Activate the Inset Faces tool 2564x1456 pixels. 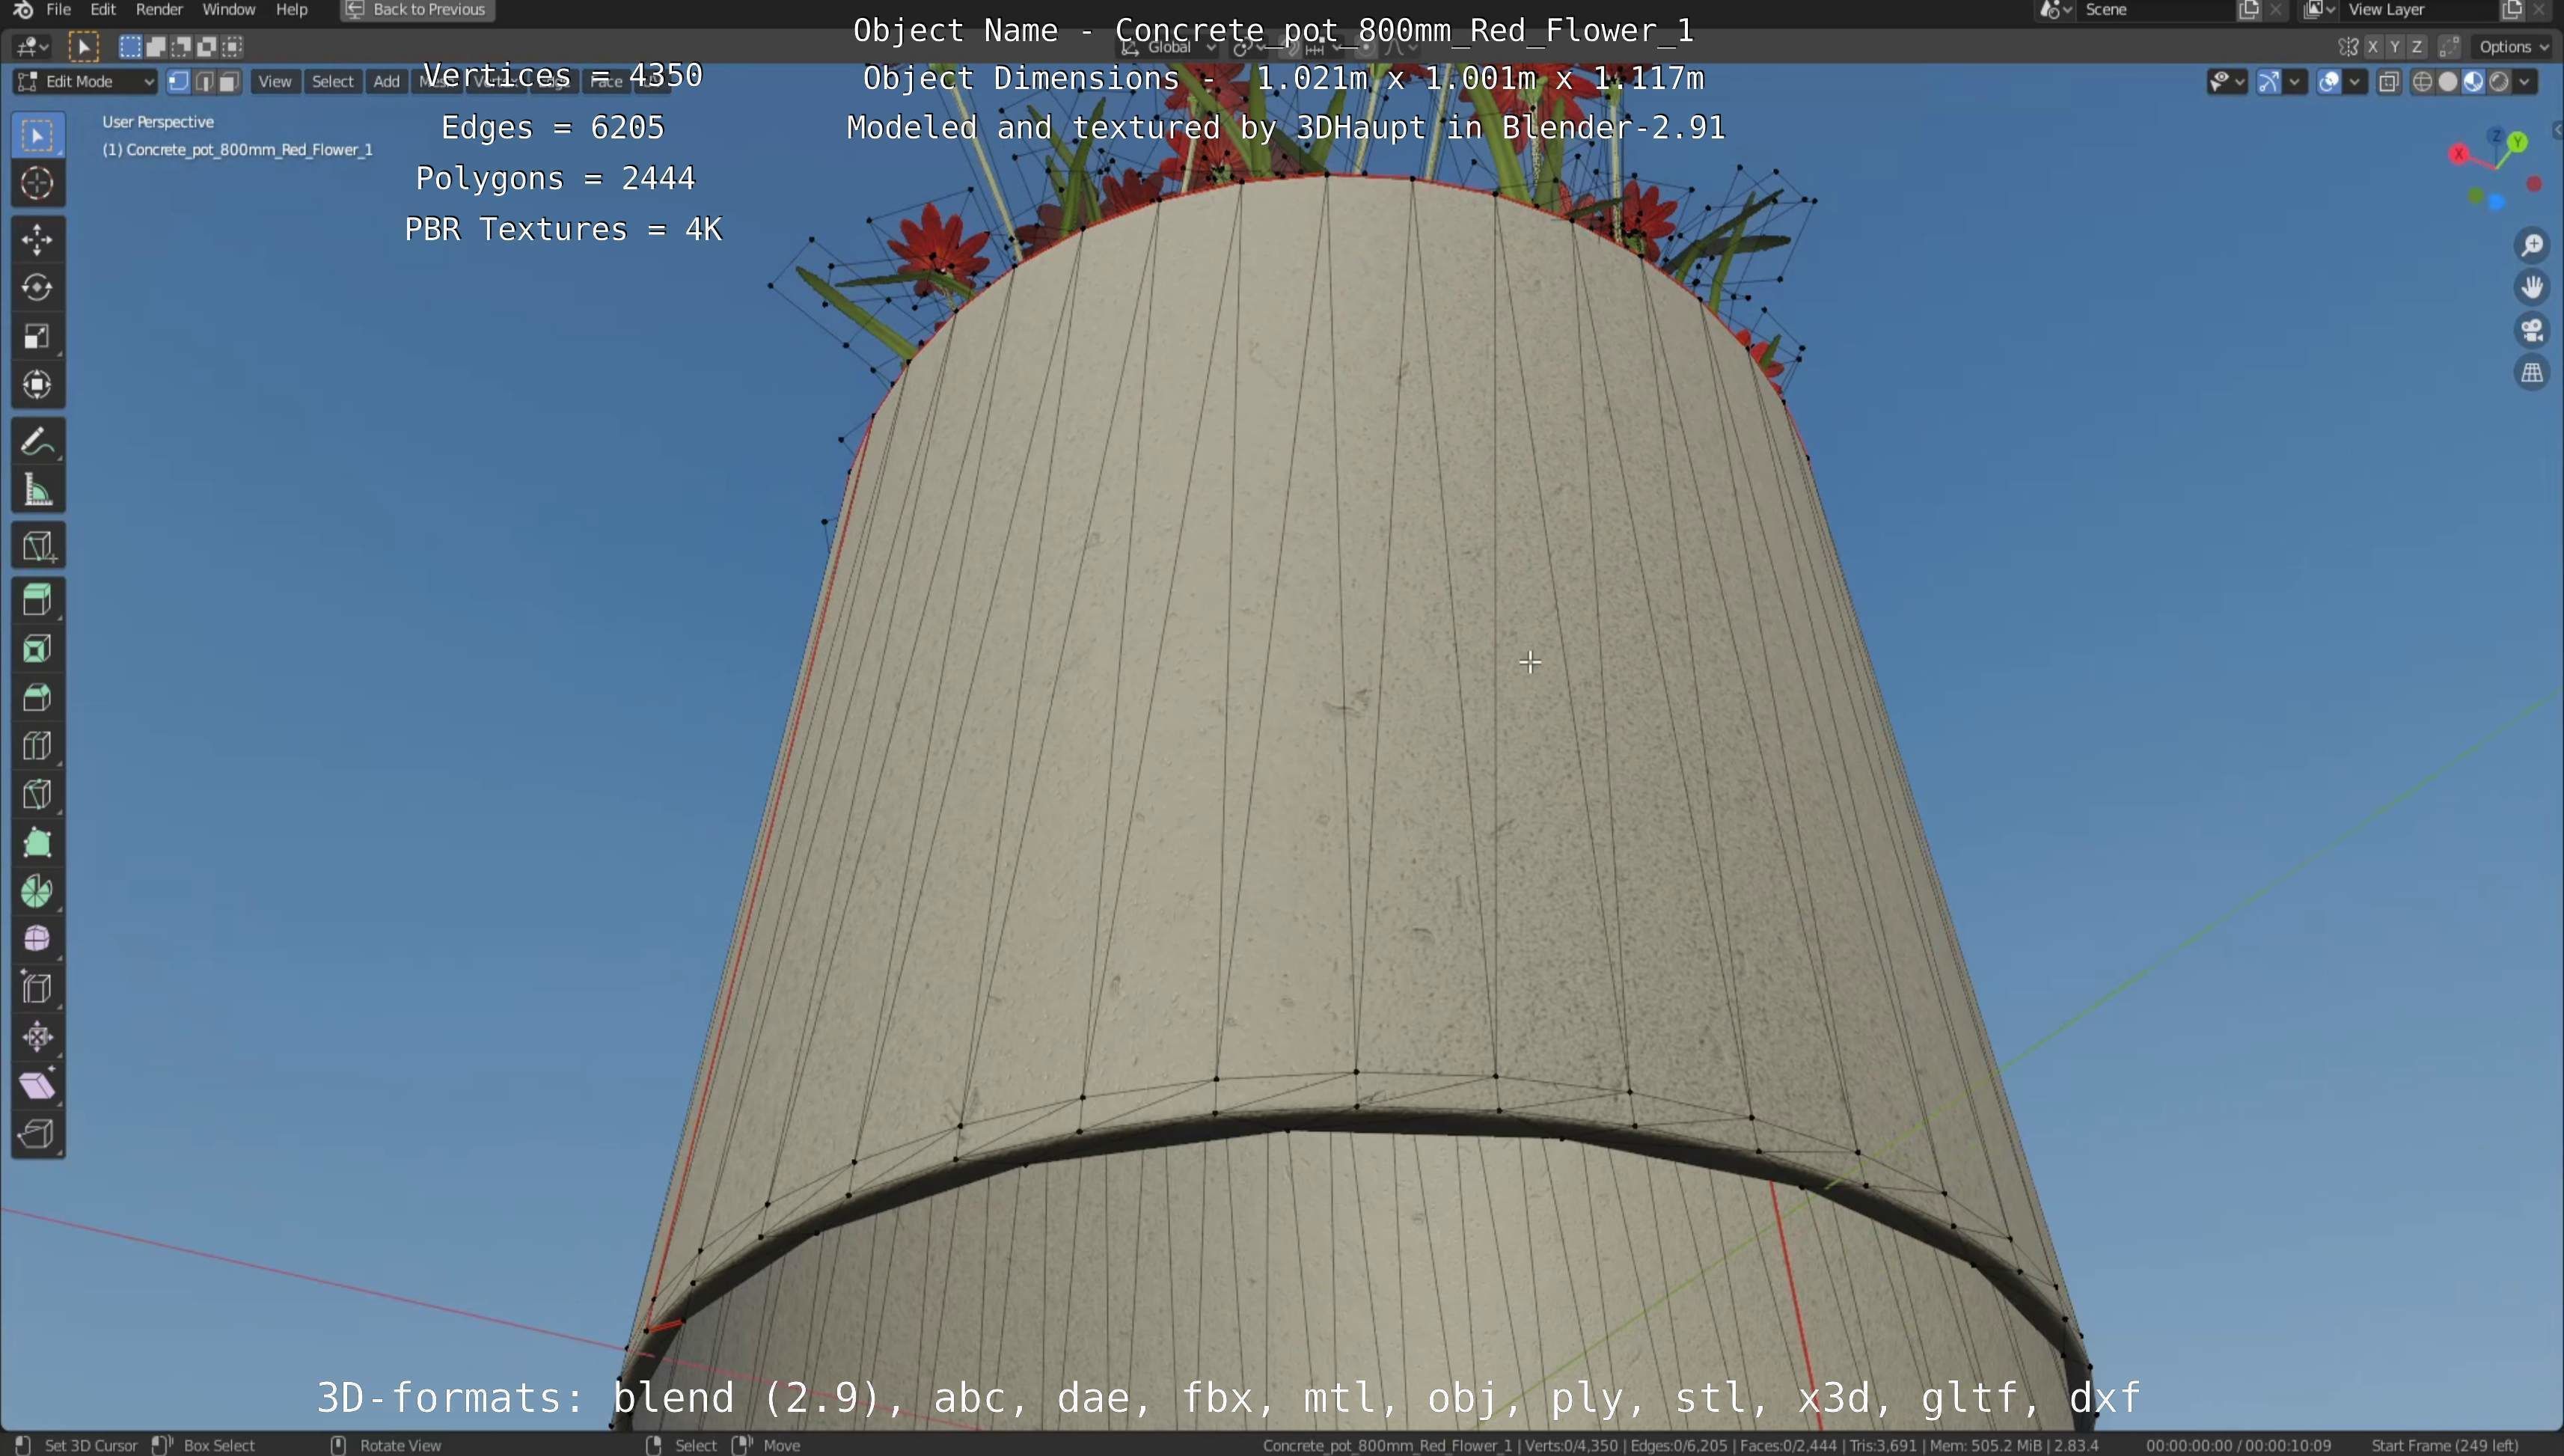coord(38,650)
